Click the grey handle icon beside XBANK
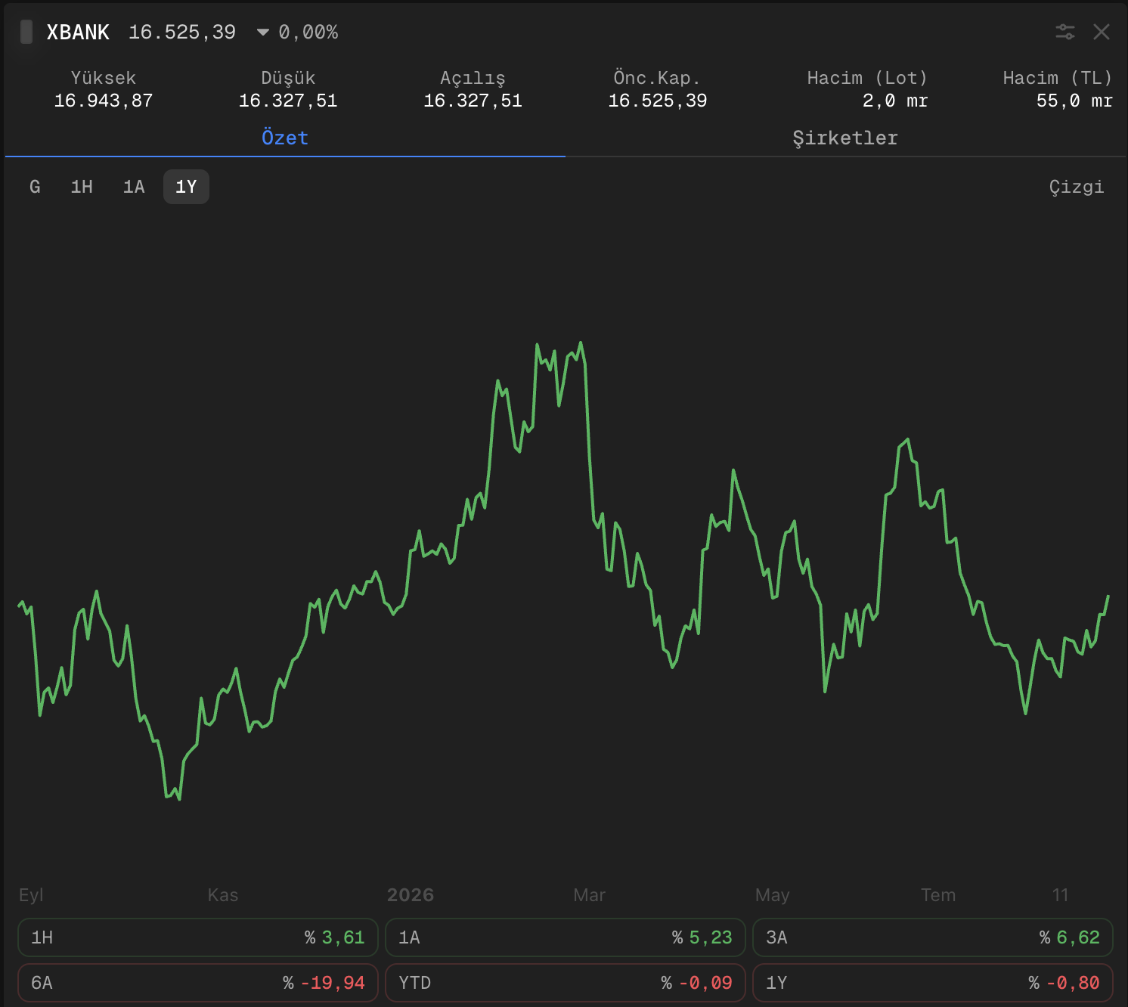1128x1007 pixels. [x=26, y=32]
